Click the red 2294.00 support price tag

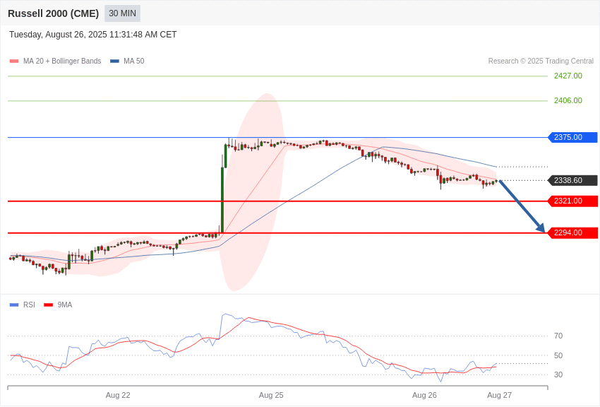tap(572, 232)
